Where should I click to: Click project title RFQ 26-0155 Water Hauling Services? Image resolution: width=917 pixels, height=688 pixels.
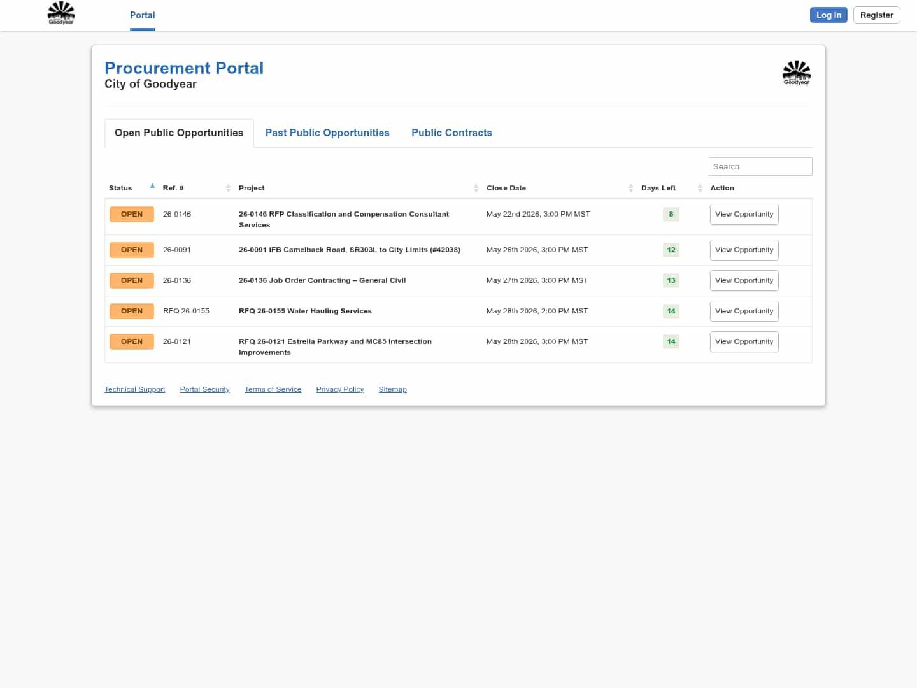click(x=305, y=312)
